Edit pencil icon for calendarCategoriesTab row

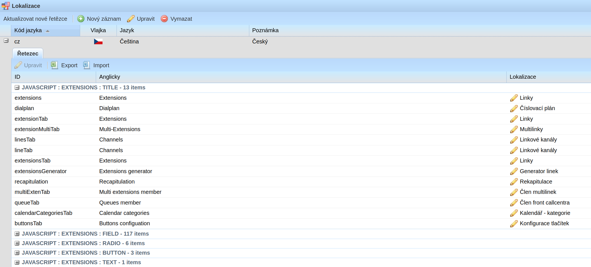click(514, 213)
